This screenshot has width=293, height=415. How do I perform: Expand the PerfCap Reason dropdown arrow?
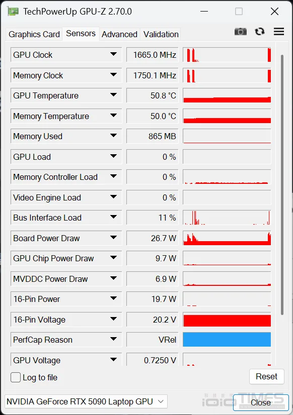(x=113, y=339)
